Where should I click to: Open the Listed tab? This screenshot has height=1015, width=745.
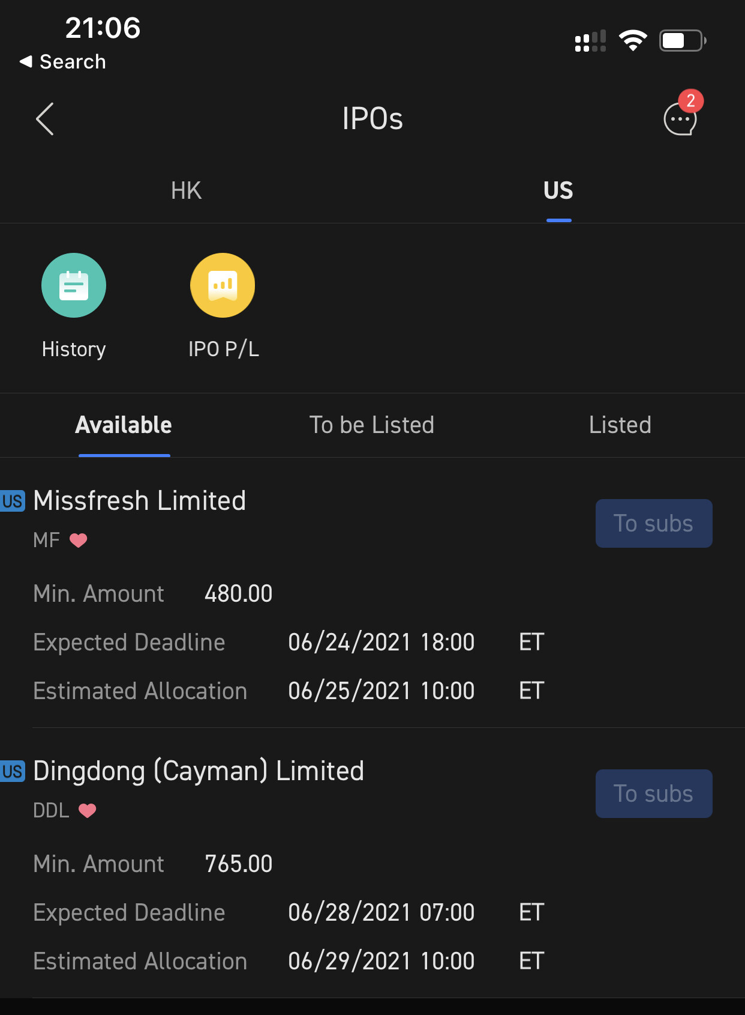pos(620,425)
